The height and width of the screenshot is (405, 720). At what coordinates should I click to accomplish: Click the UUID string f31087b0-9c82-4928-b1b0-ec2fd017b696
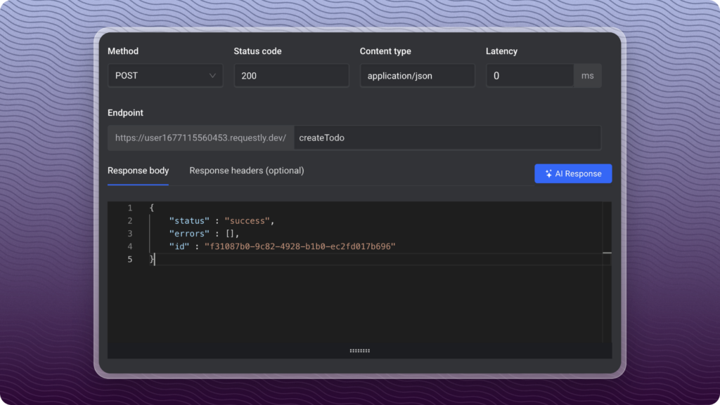[x=300, y=246]
